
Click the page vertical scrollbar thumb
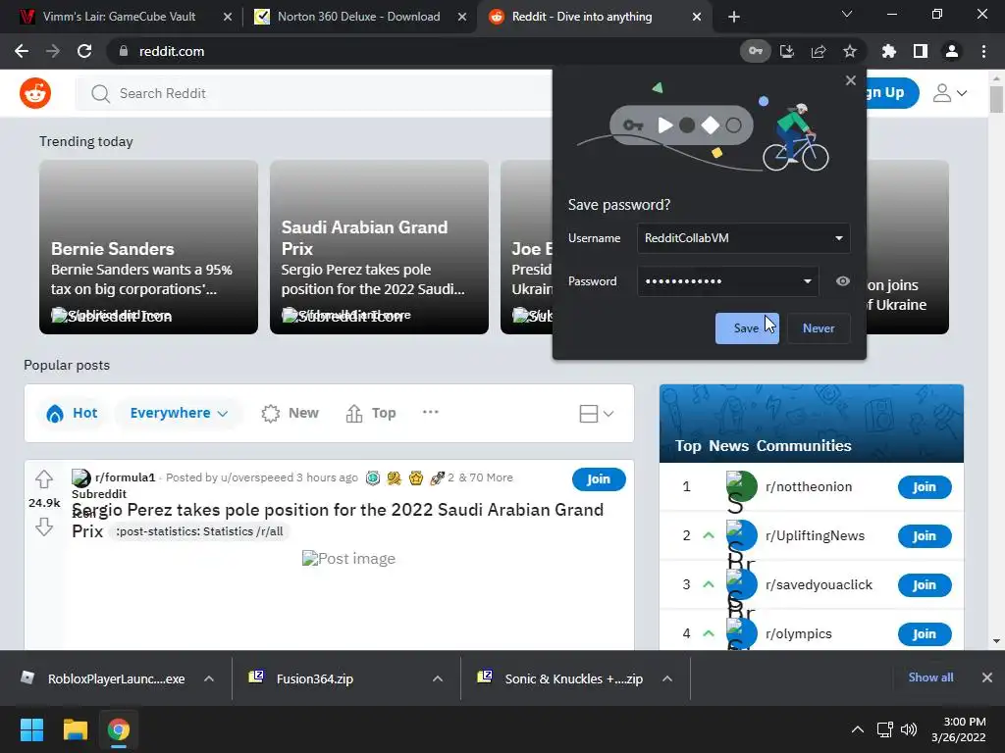click(x=996, y=99)
